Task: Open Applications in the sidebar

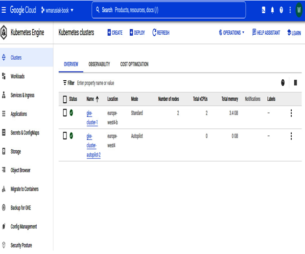Action: coord(26,114)
